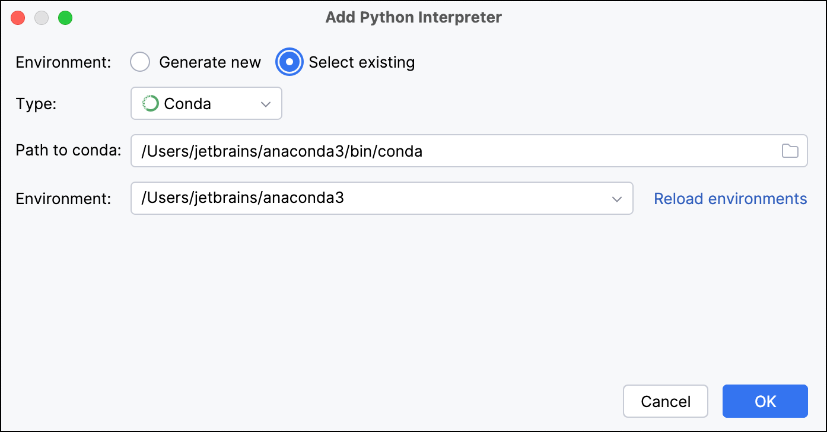This screenshot has width=827, height=432.
Task: Click the chevron arrow in Environment combo box
Action: point(617,199)
